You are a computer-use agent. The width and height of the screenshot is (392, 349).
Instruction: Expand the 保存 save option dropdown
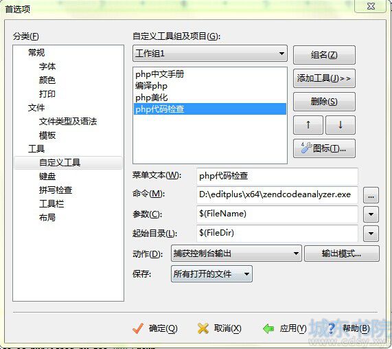coord(211,274)
